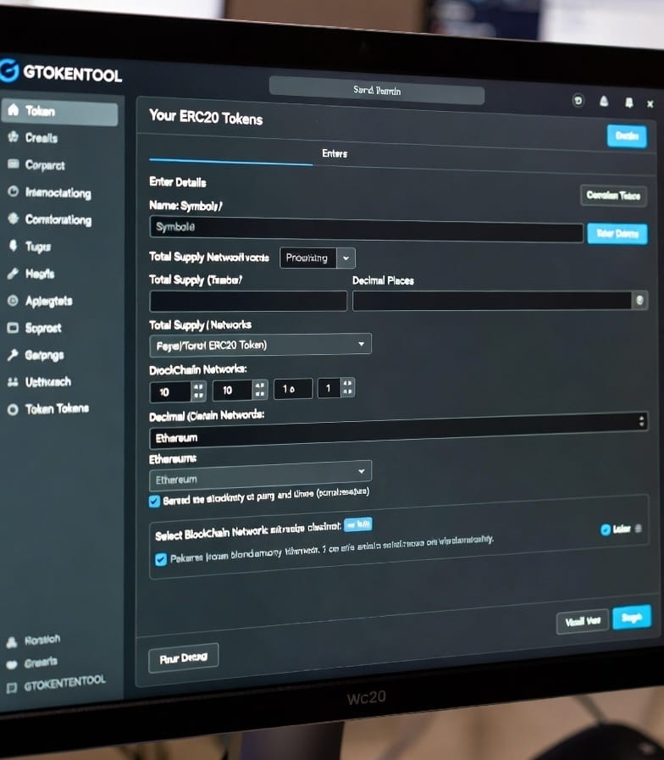Click the blue button beside Symbole field
Screen dimensions: 664x760
pos(617,234)
